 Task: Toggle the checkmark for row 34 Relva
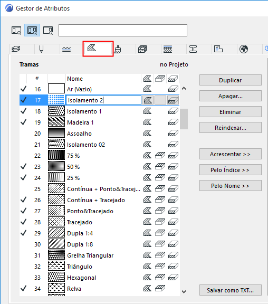pos(23,289)
